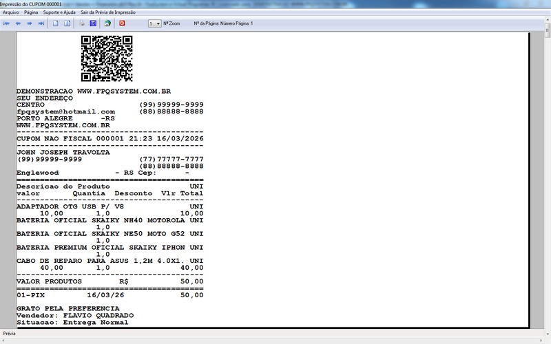
Task: Open the Suporte e Ajuda menu
Action: 59,13
